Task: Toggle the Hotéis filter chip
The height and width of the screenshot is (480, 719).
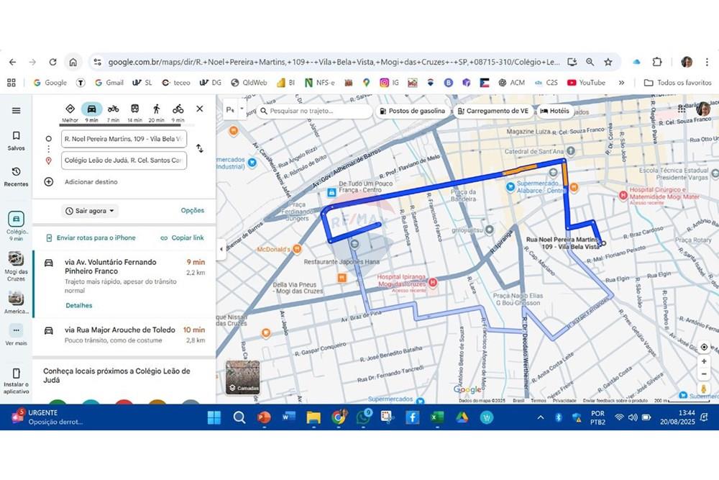Action: click(x=554, y=112)
